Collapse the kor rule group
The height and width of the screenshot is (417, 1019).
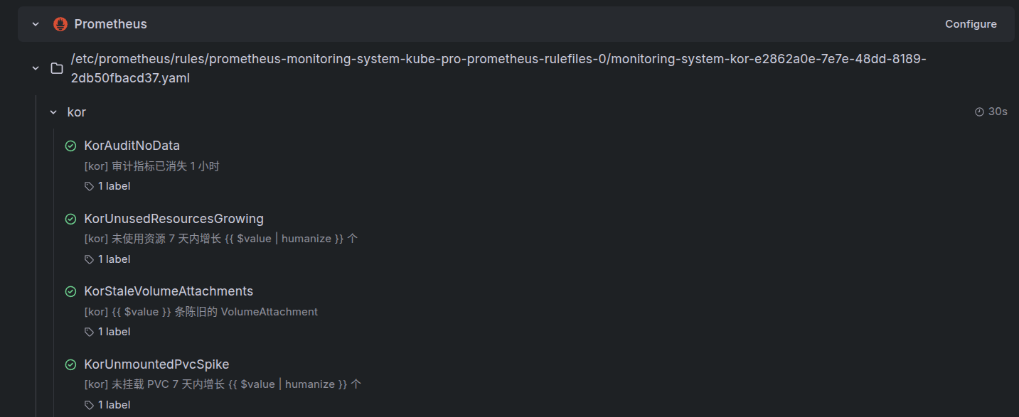53,112
